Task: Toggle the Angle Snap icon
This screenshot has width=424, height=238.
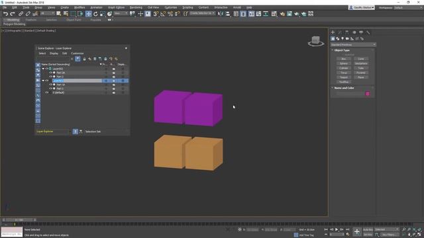Action: 163,14
